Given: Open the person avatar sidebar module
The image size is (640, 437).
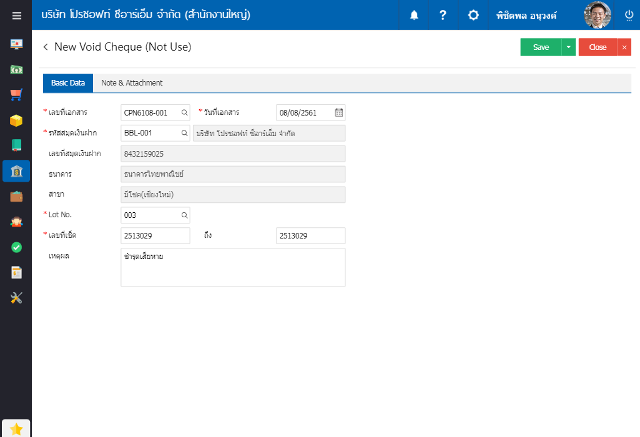Looking at the screenshot, I should pos(16,222).
